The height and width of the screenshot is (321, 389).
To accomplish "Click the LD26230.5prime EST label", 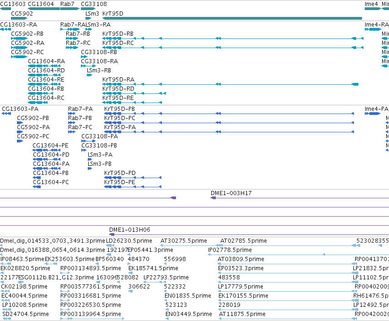I will coord(129,241).
